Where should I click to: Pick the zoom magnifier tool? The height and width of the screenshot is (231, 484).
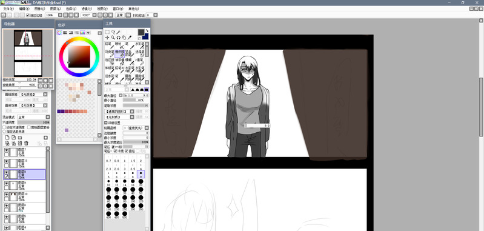click(x=113, y=38)
